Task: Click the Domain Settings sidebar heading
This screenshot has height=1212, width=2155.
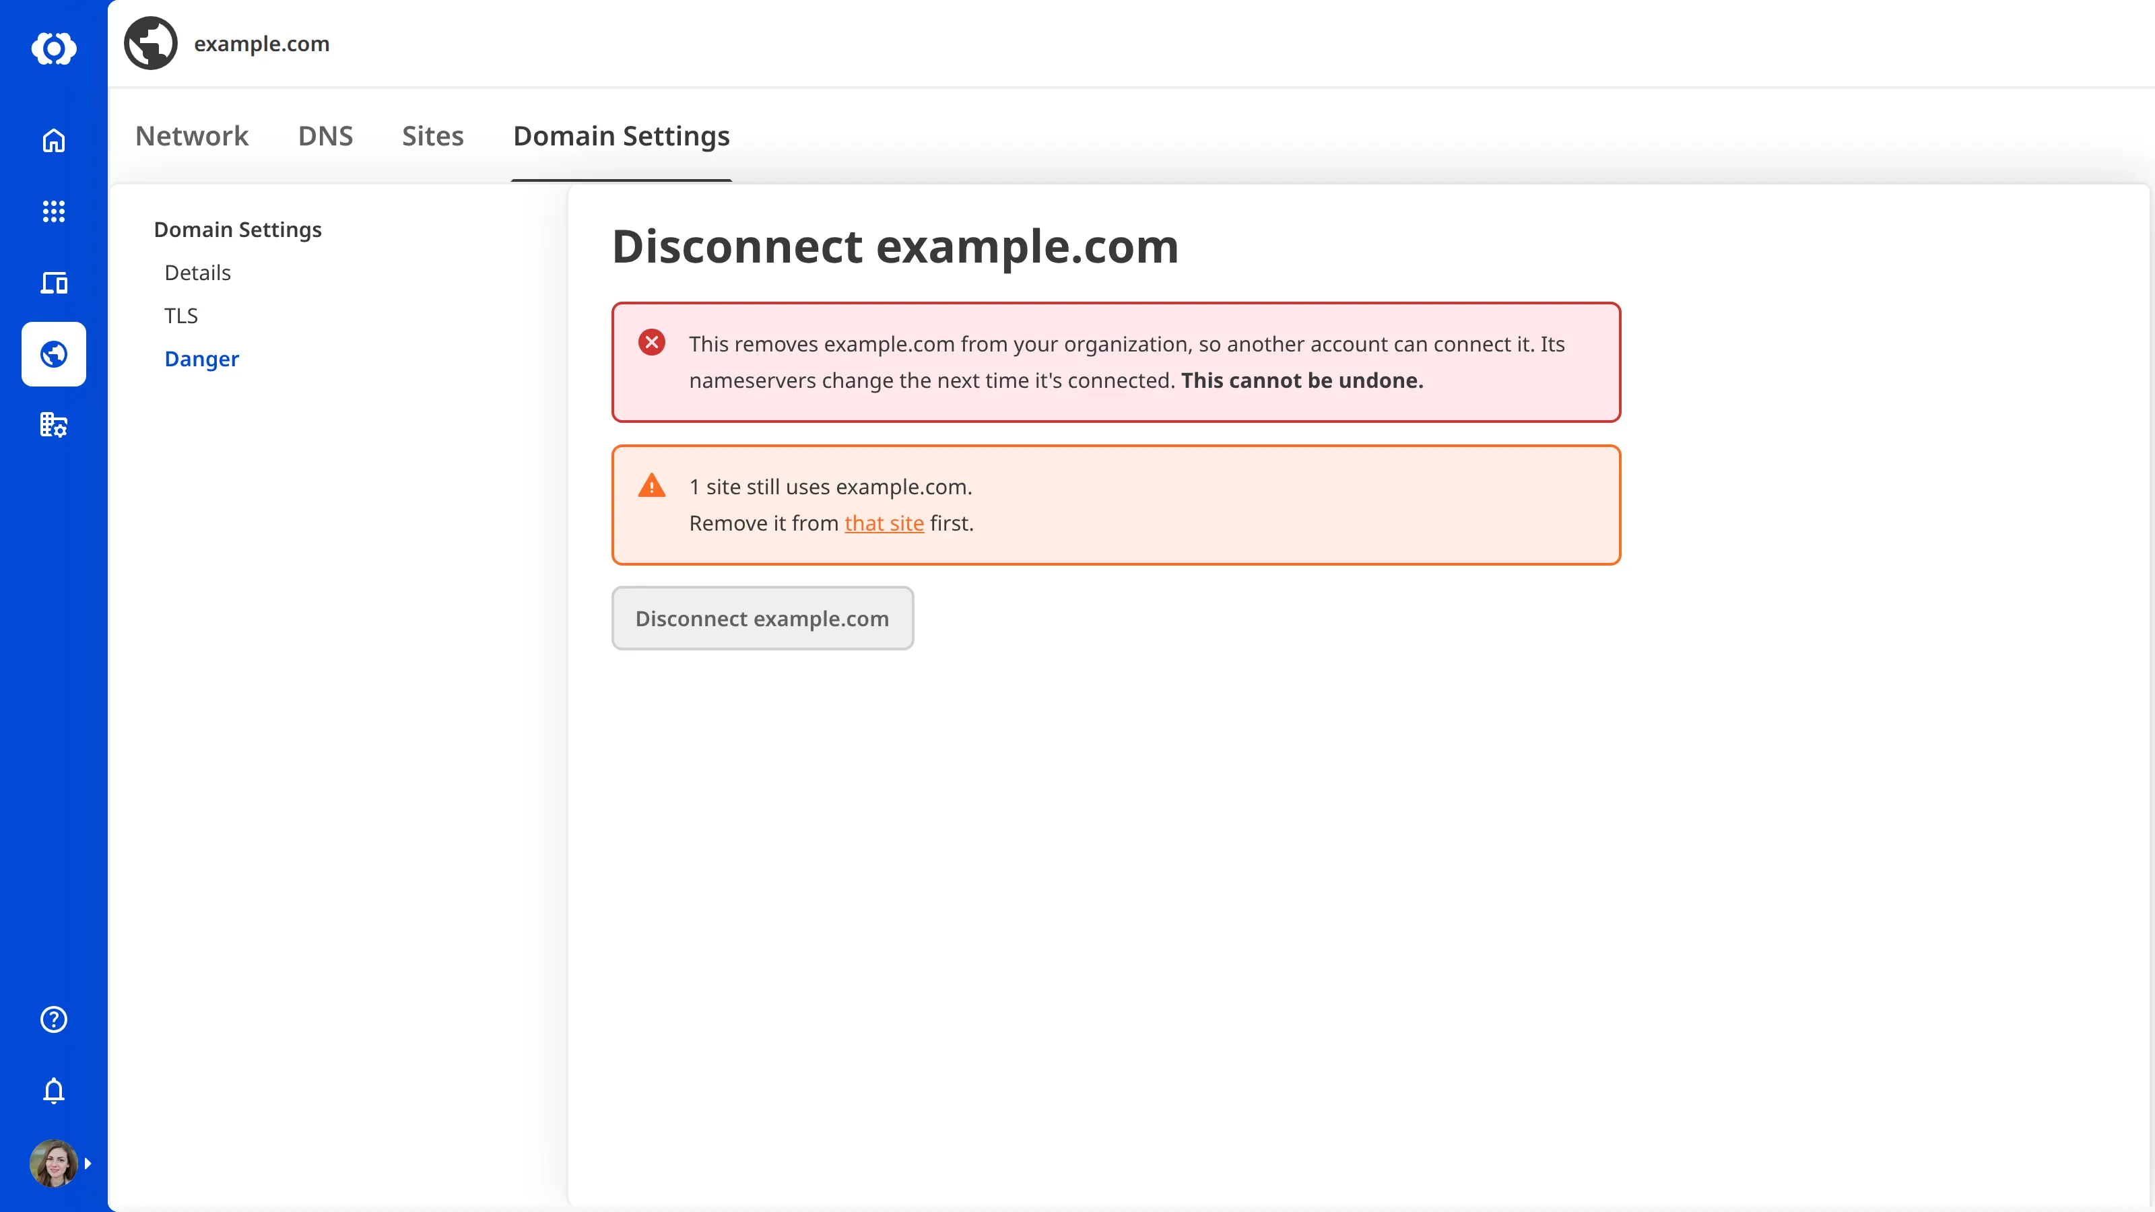Action: click(x=238, y=229)
